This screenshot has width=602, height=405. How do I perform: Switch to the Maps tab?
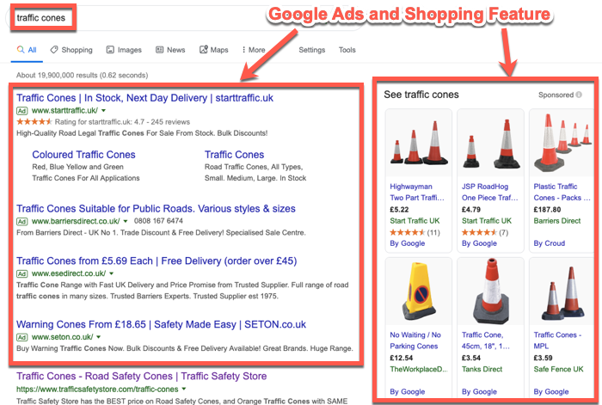coord(217,50)
